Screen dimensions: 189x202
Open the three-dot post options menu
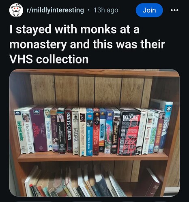[x=174, y=10]
